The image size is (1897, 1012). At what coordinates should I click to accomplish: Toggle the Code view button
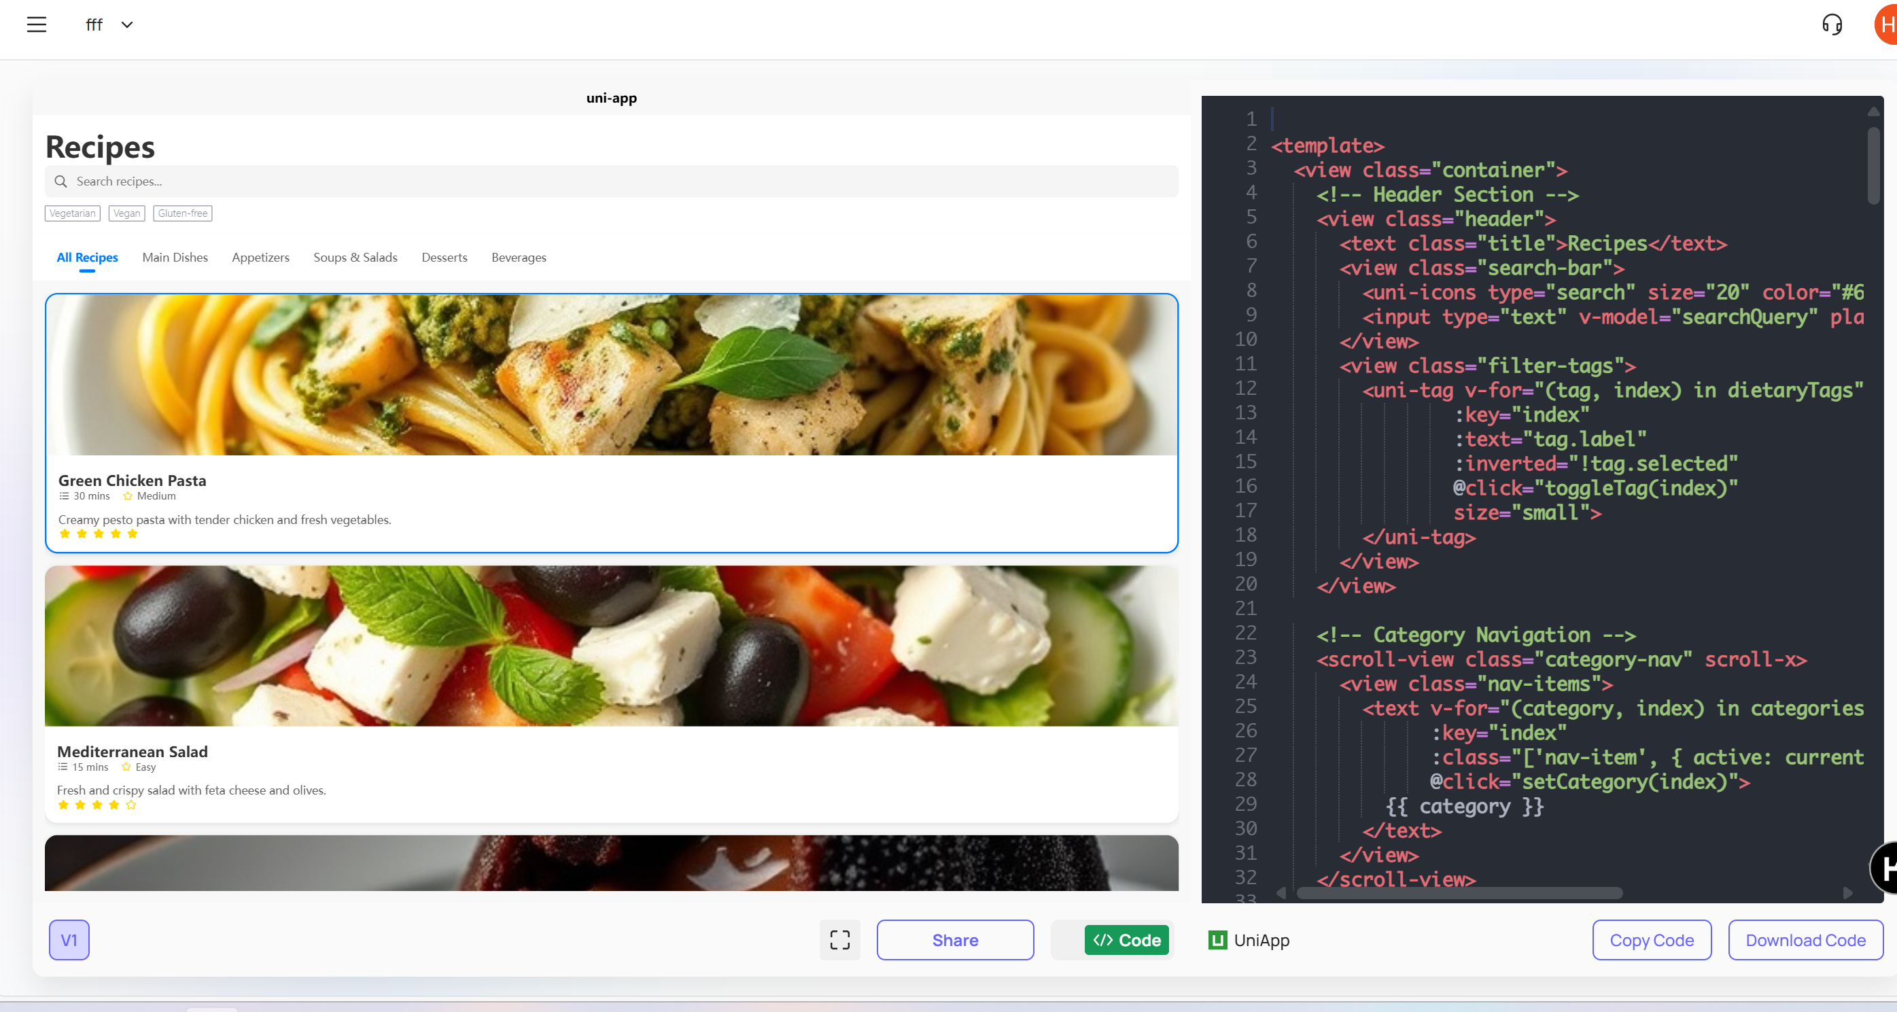1126,940
